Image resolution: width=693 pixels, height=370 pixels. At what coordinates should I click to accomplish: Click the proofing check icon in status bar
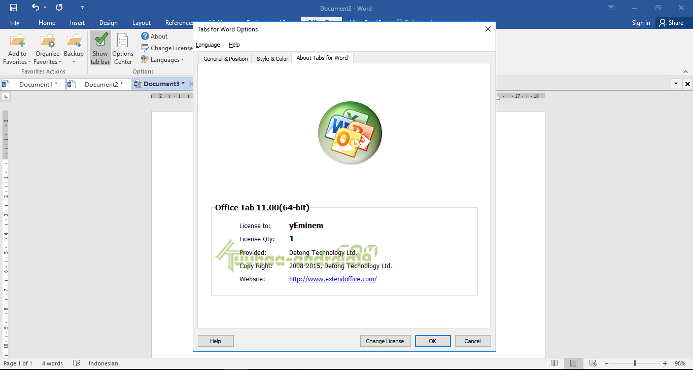coord(77,363)
